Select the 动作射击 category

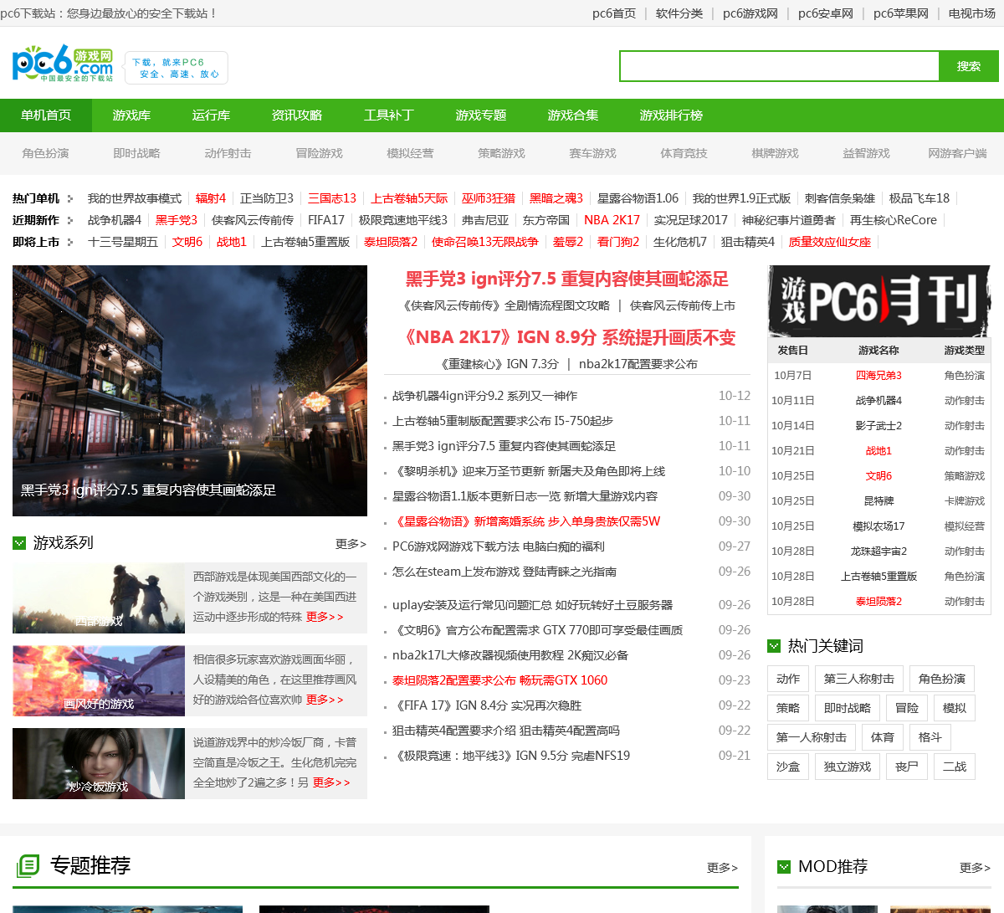point(228,153)
